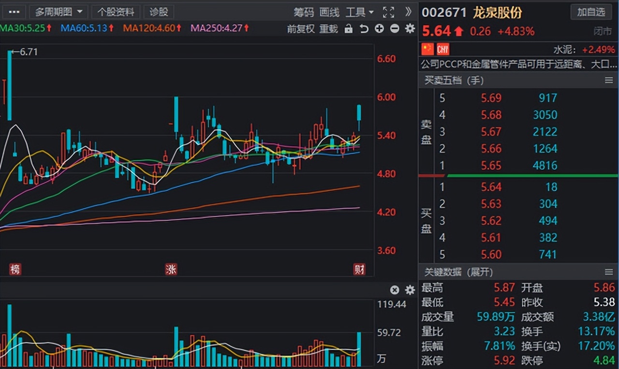Zoom in on chart with plus icon
This screenshot has width=619, height=369.
click(x=379, y=29)
